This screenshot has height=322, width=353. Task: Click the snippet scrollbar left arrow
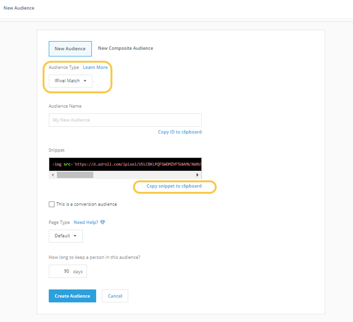[52, 175]
